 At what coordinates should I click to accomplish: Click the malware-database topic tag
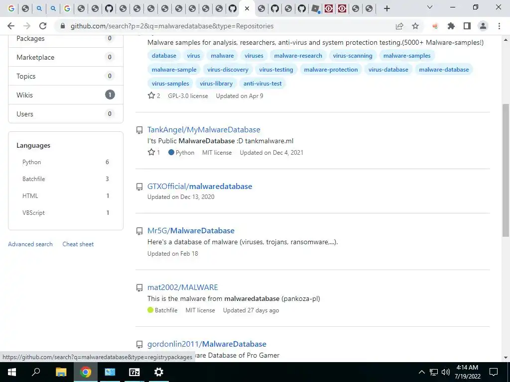click(x=444, y=70)
